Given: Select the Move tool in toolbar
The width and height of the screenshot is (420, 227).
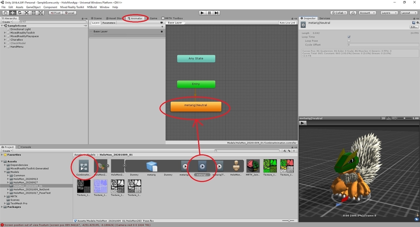Looking at the screenshot, I should [12, 13].
